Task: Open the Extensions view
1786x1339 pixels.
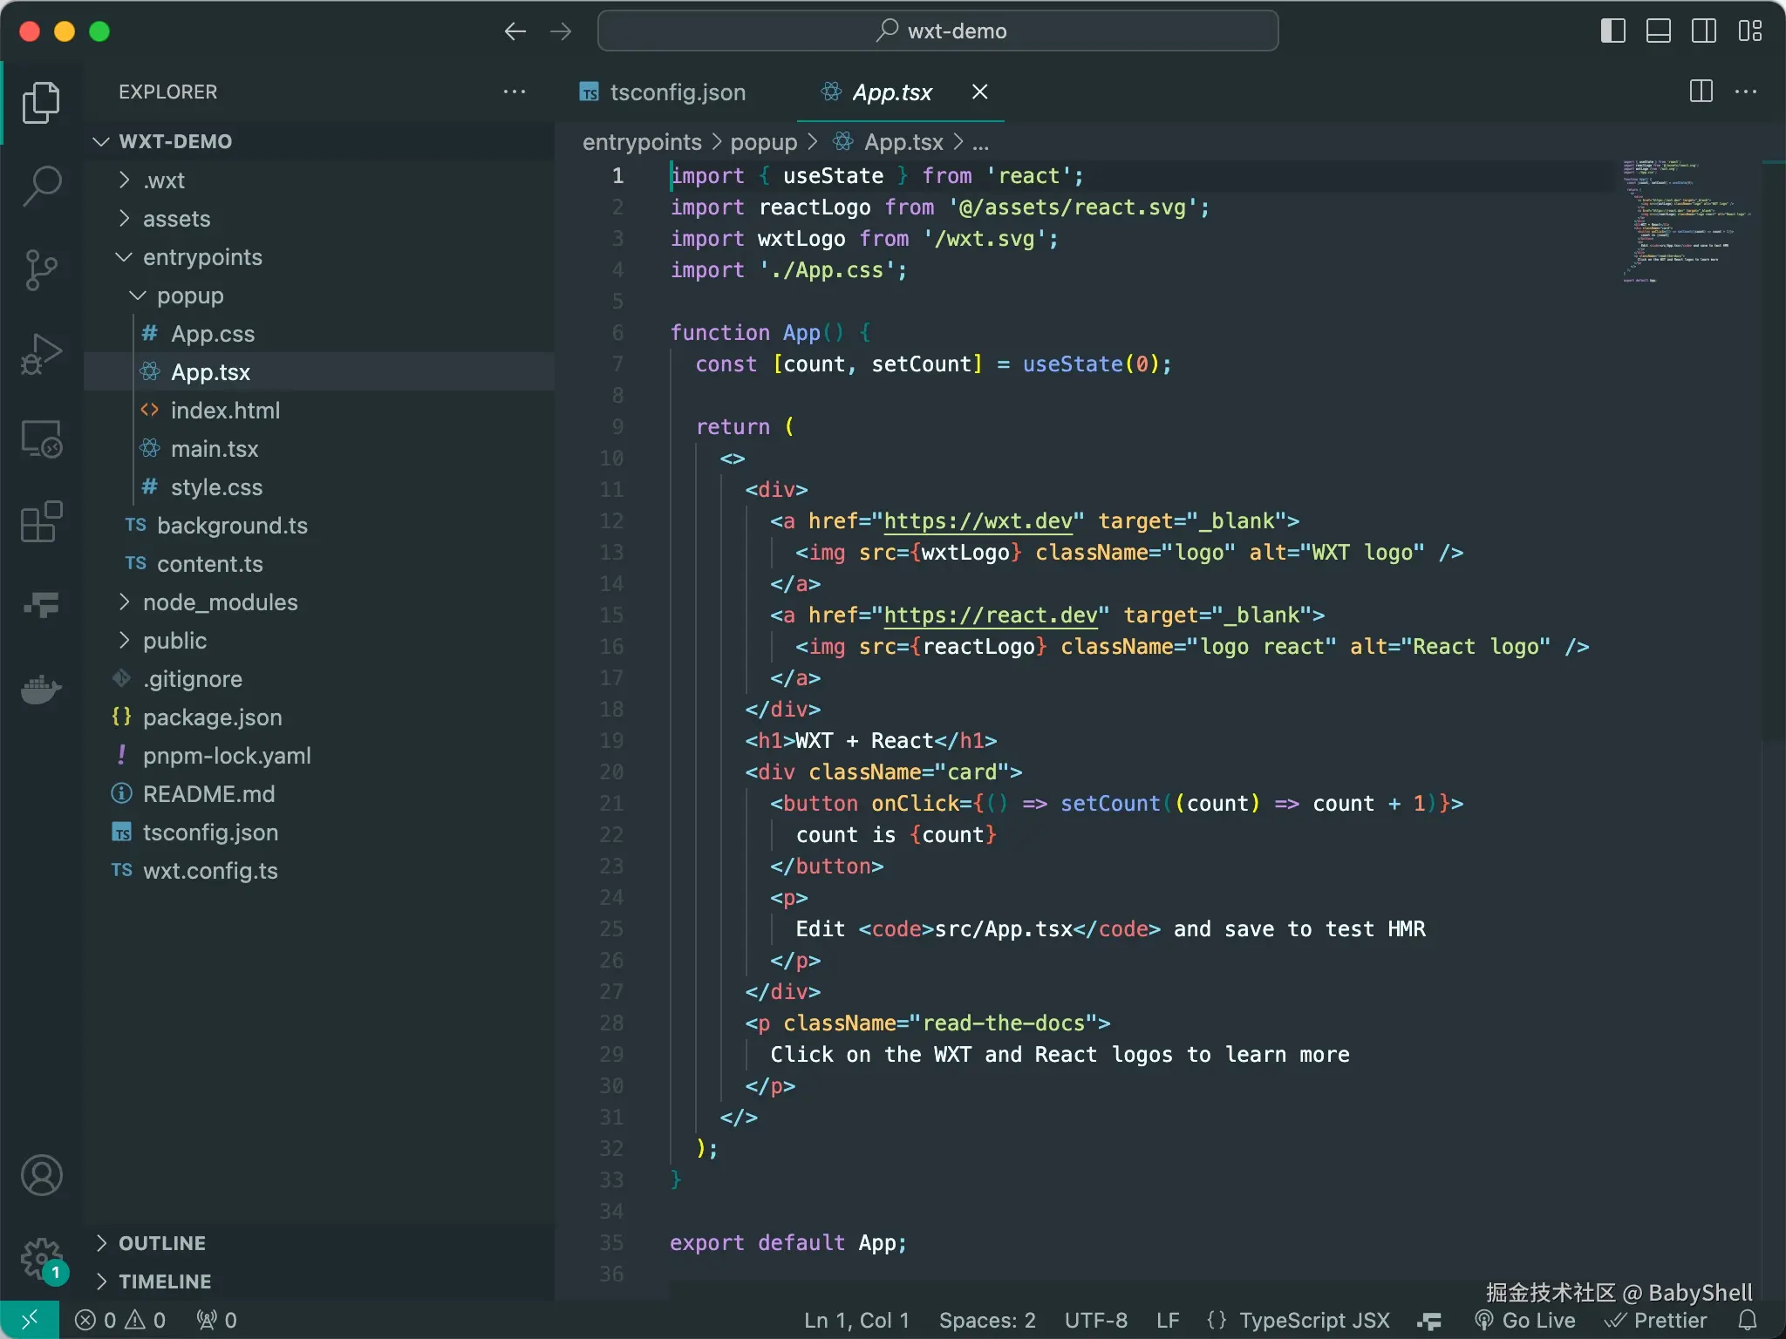Action: (41, 522)
